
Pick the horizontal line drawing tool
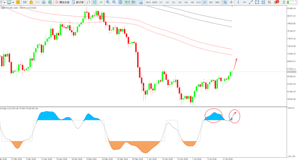tap(245, 2)
